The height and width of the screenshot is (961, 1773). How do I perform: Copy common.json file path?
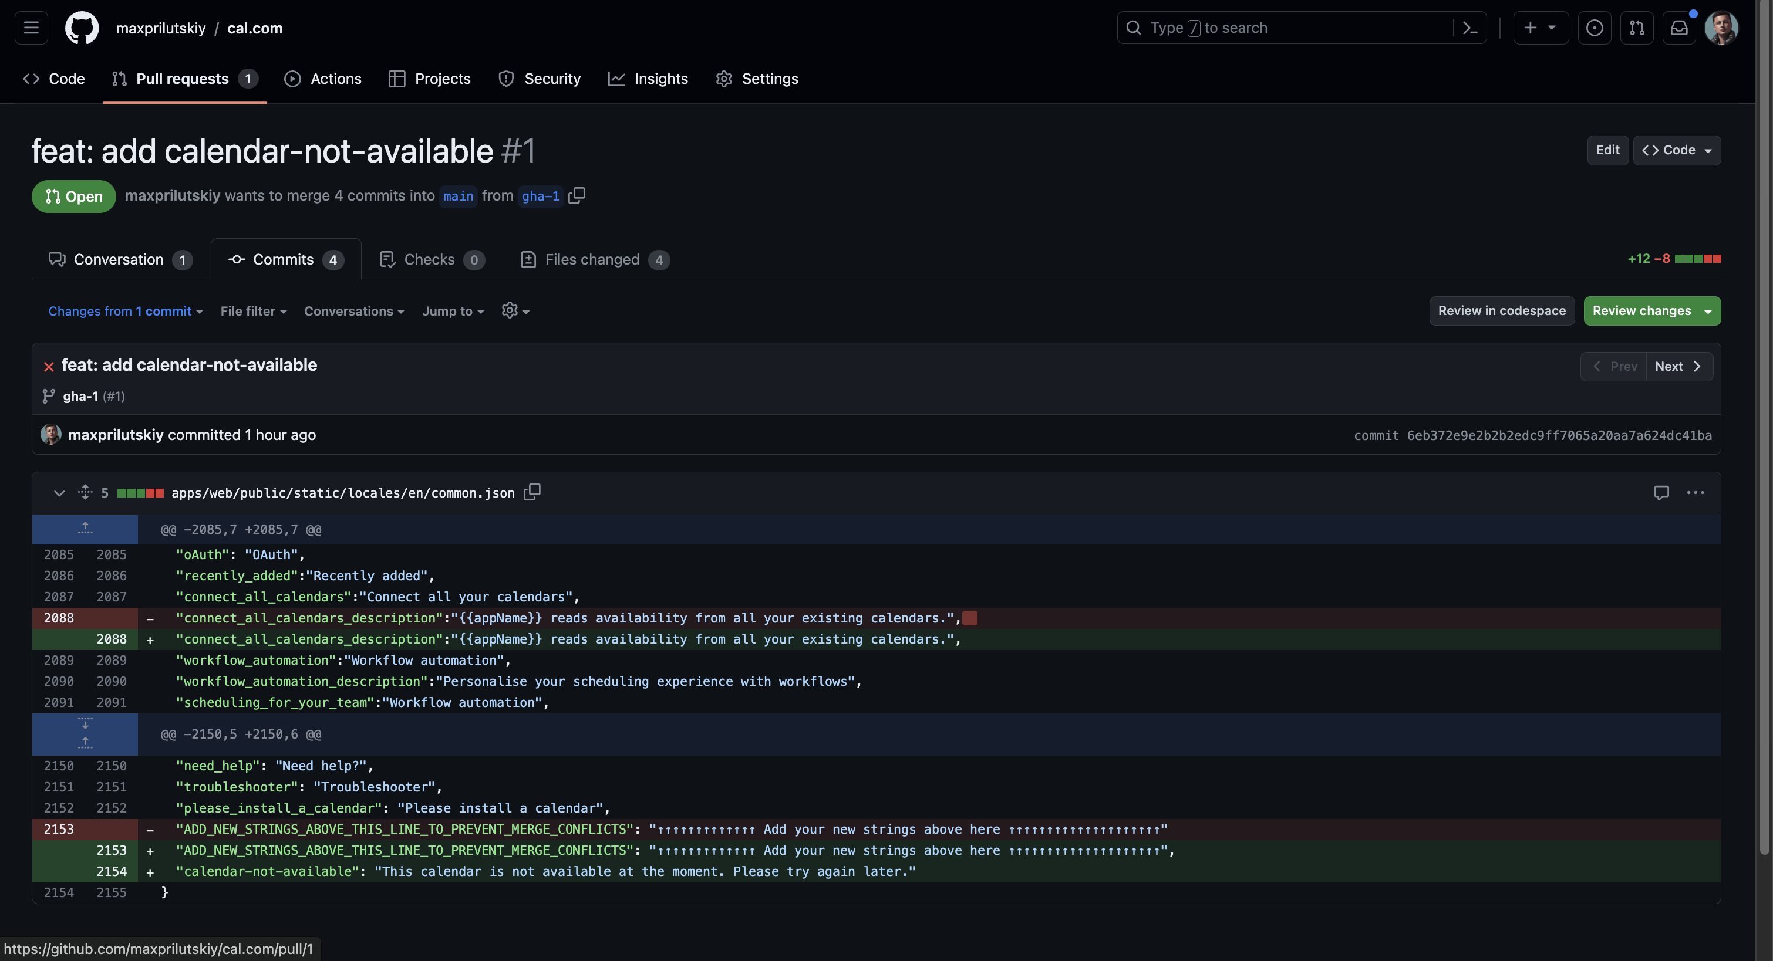pyautogui.click(x=532, y=492)
